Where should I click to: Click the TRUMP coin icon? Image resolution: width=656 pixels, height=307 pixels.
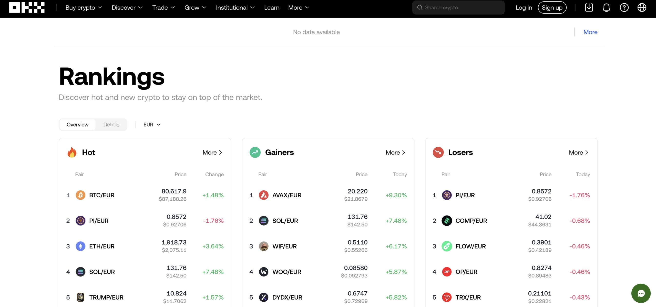pyautogui.click(x=80, y=297)
